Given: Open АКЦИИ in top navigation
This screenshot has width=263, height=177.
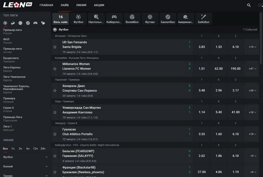Looking at the screenshot, I should [99, 5].
